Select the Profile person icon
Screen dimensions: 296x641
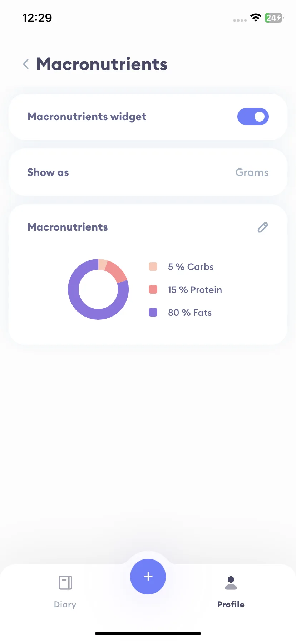231,583
